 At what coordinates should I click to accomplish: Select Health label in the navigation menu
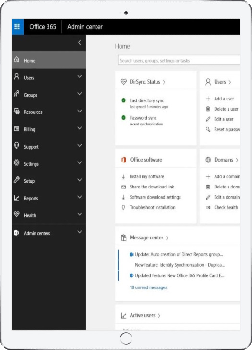30,215
